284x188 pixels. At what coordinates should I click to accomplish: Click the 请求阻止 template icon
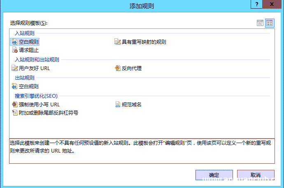(15, 50)
